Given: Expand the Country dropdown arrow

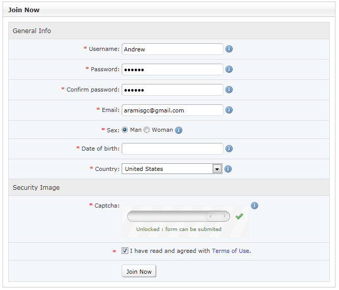Looking at the screenshot, I should click(217, 169).
